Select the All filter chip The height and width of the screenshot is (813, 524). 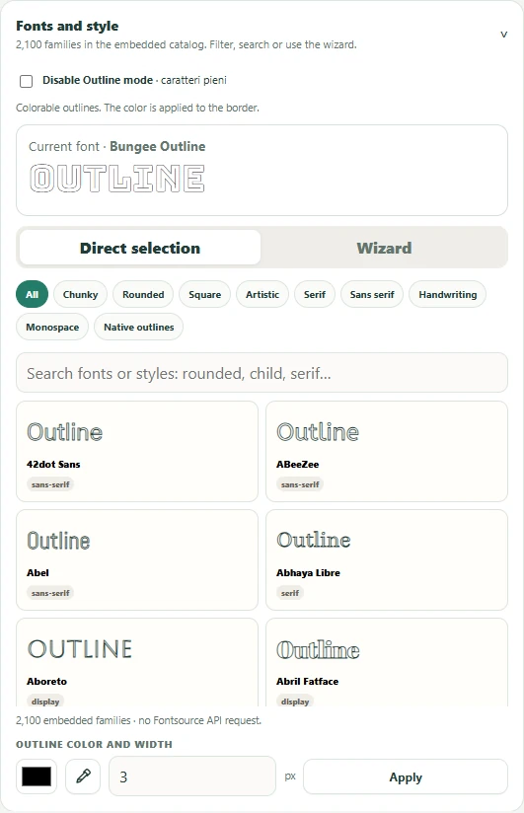pyautogui.click(x=33, y=294)
